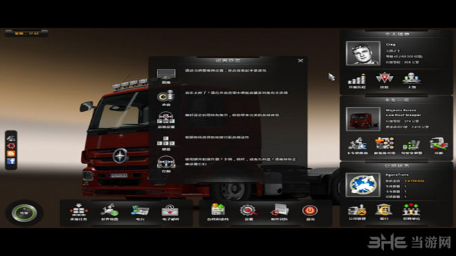
Task: Open the Company Manager icon
Action: (x=357, y=210)
